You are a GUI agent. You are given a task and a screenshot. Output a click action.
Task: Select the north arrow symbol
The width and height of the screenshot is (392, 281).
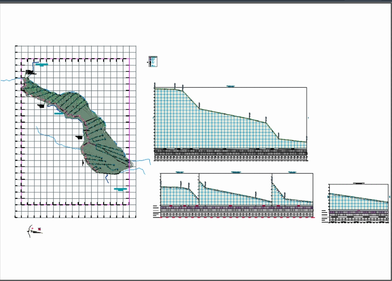(x=30, y=231)
